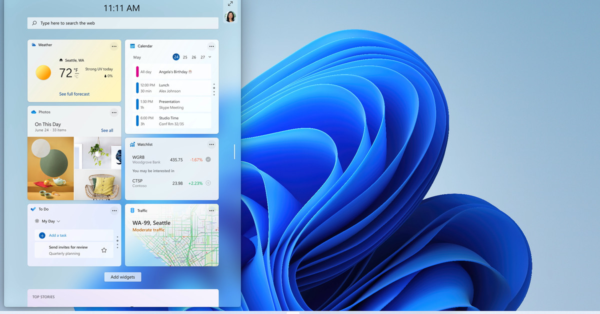Select date 26 in Calendar
Image resolution: width=600 pixels, height=314 pixels.
pos(194,57)
